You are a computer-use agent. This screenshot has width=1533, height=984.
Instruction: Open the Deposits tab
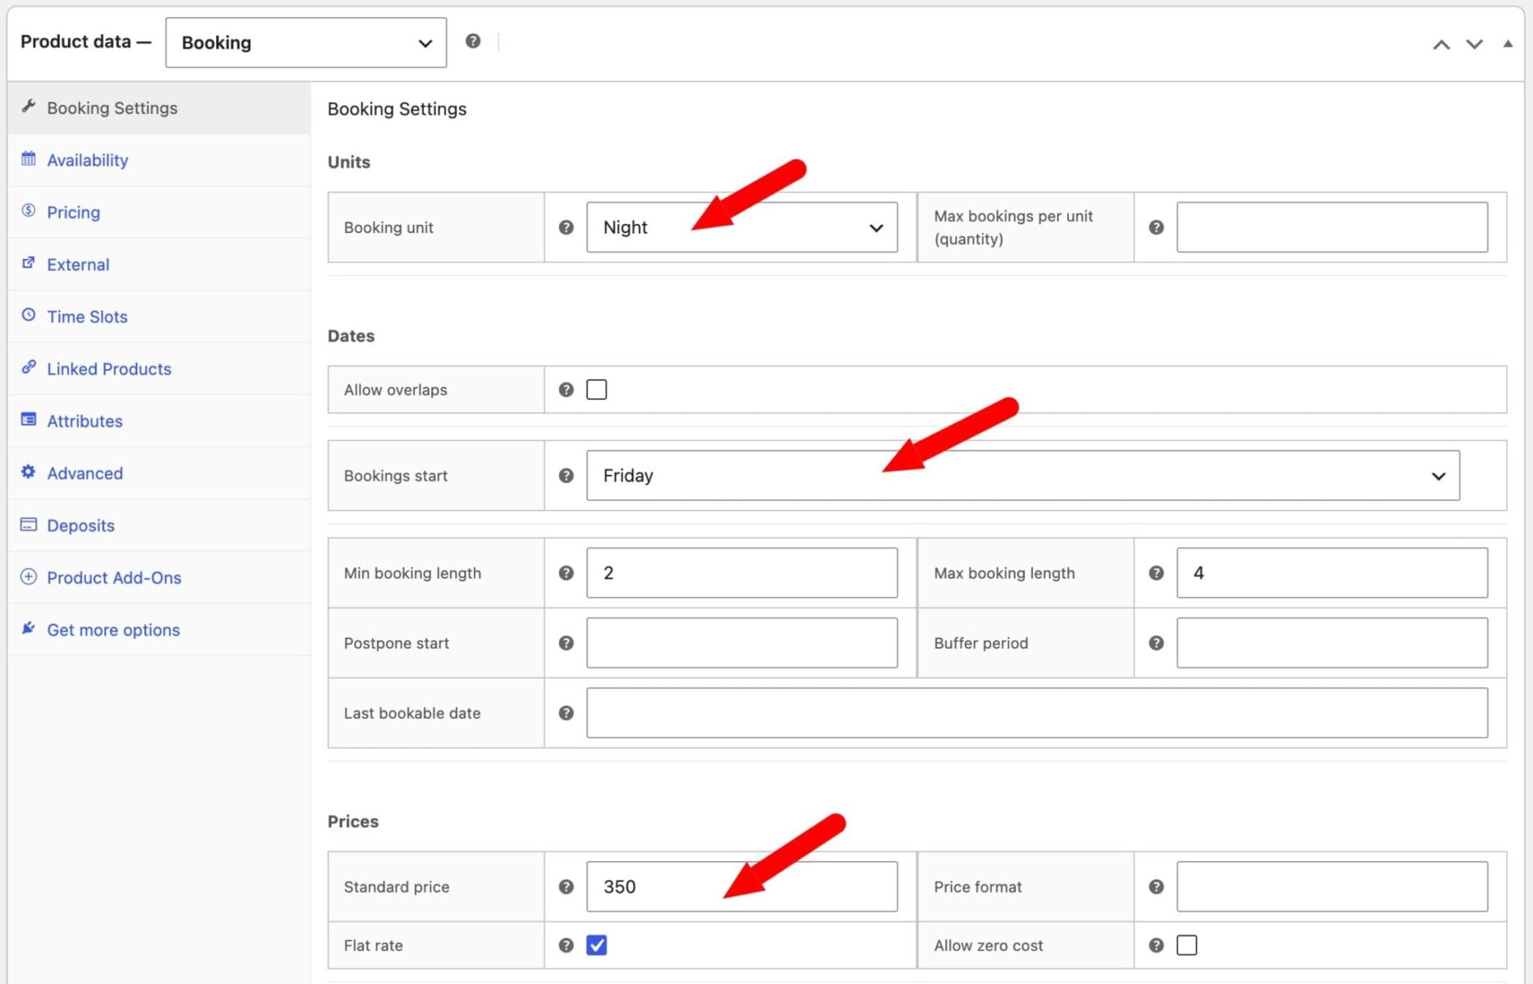159,526
